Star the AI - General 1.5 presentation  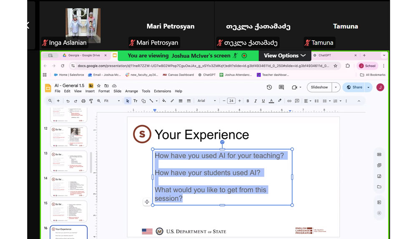99,86
